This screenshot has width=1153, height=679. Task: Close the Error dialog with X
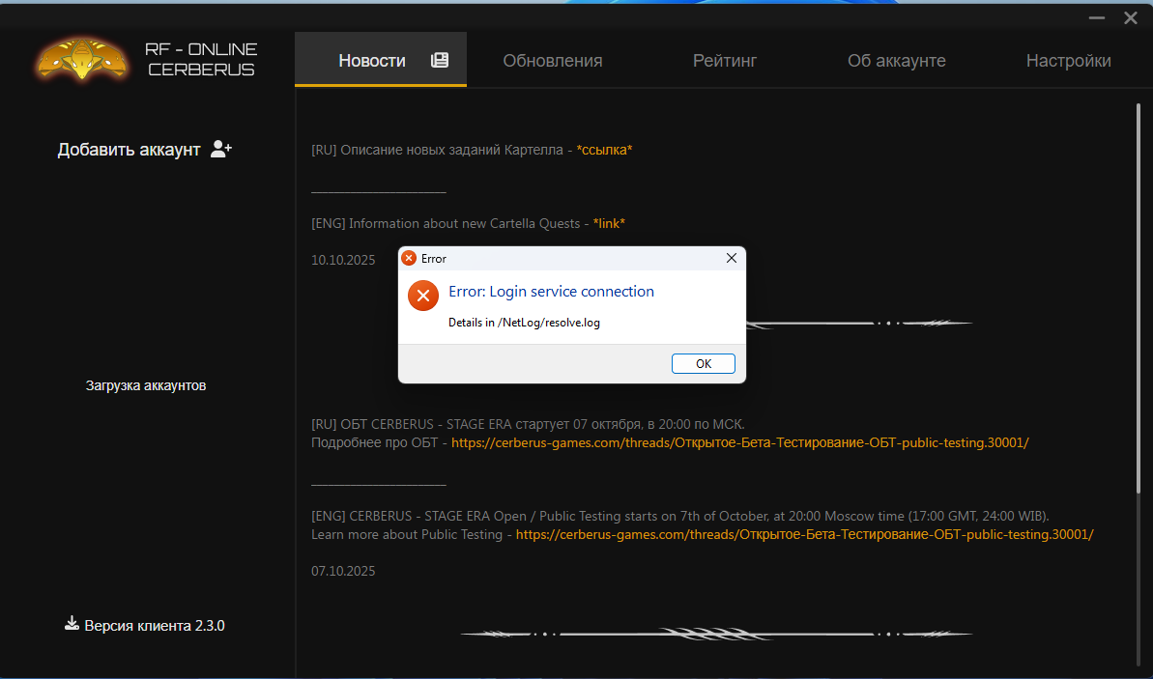pos(732,258)
